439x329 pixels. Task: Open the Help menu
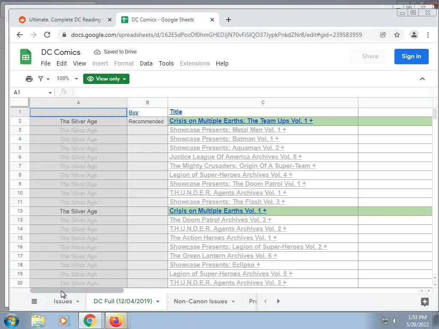[x=222, y=63]
